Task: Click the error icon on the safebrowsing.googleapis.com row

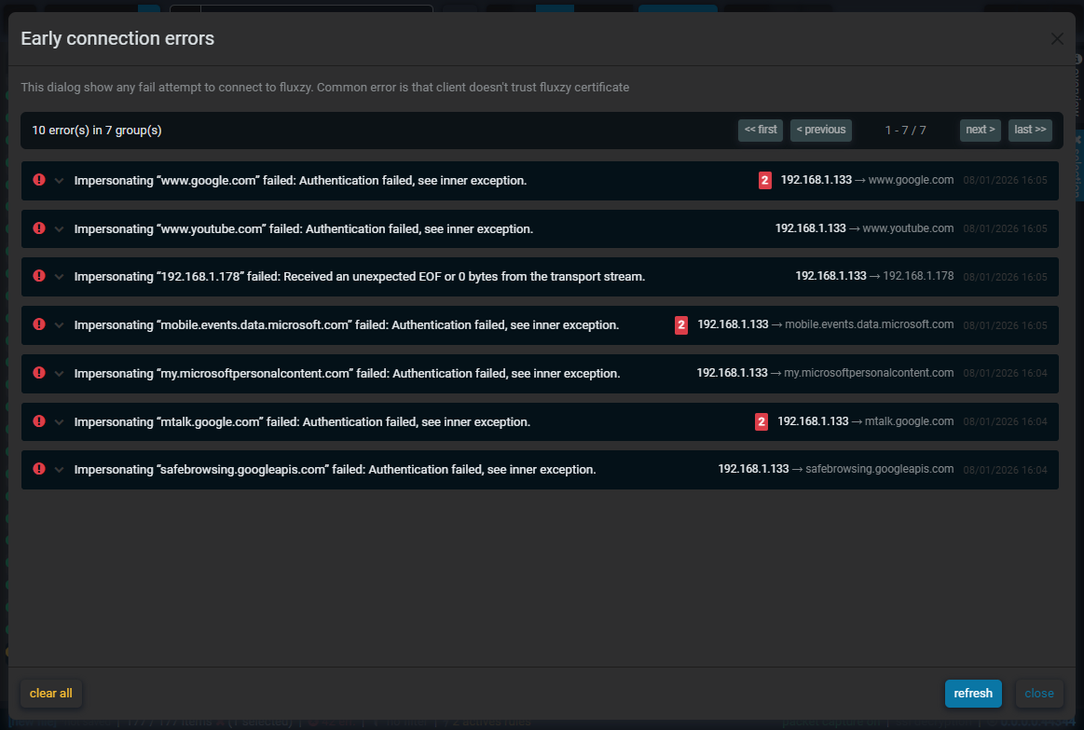Action: 38,469
